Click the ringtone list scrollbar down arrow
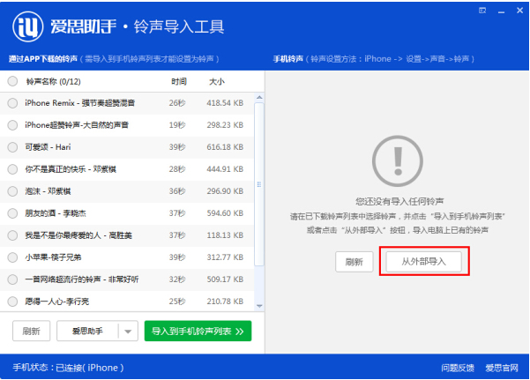Image resolution: width=530 pixels, height=380 pixels. 258,306
